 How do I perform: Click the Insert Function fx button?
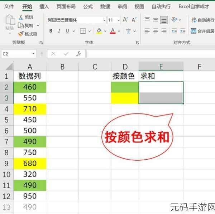[x=78, y=54]
